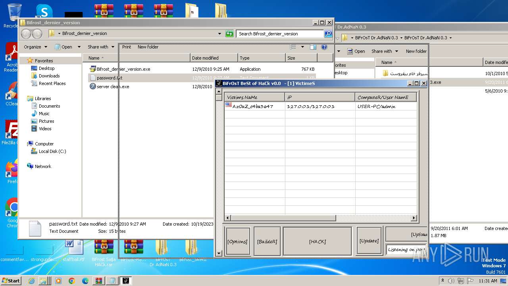Click New folder in Dr.AdNaN window
The image size is (508, 286).
[x=416, y=51]
